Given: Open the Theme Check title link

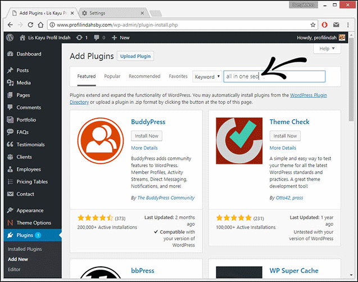Looking at the screenshot, I should (289, 122).
